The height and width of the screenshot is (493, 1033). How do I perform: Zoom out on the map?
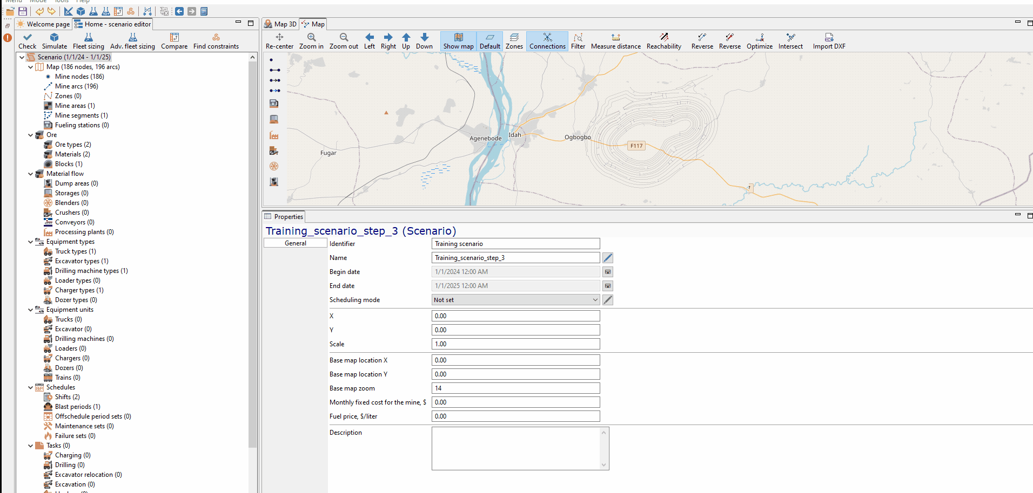point(344,41)
